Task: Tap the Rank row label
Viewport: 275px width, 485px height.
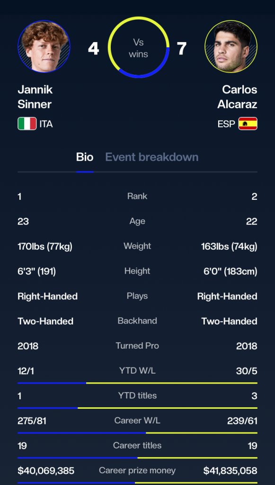Action: [137, 196]
